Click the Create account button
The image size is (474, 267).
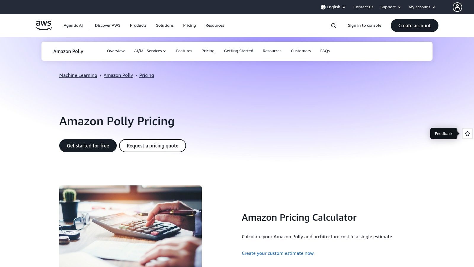click(x=414, y=26)
